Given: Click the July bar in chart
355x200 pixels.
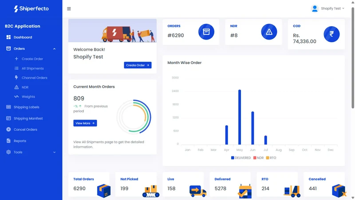Looking at the screenshot, I should [265, 140].
